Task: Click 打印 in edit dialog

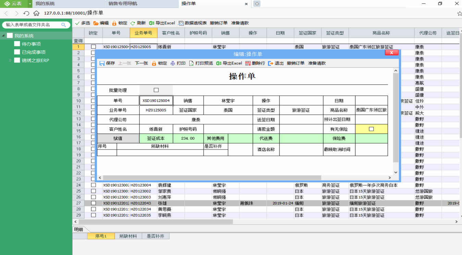Action: coord(178,63)
